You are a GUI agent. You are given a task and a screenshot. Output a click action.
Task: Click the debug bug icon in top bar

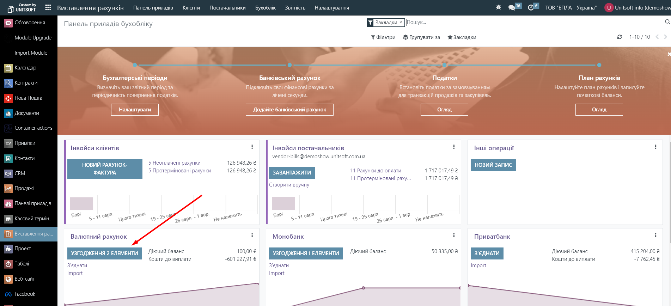498,7
